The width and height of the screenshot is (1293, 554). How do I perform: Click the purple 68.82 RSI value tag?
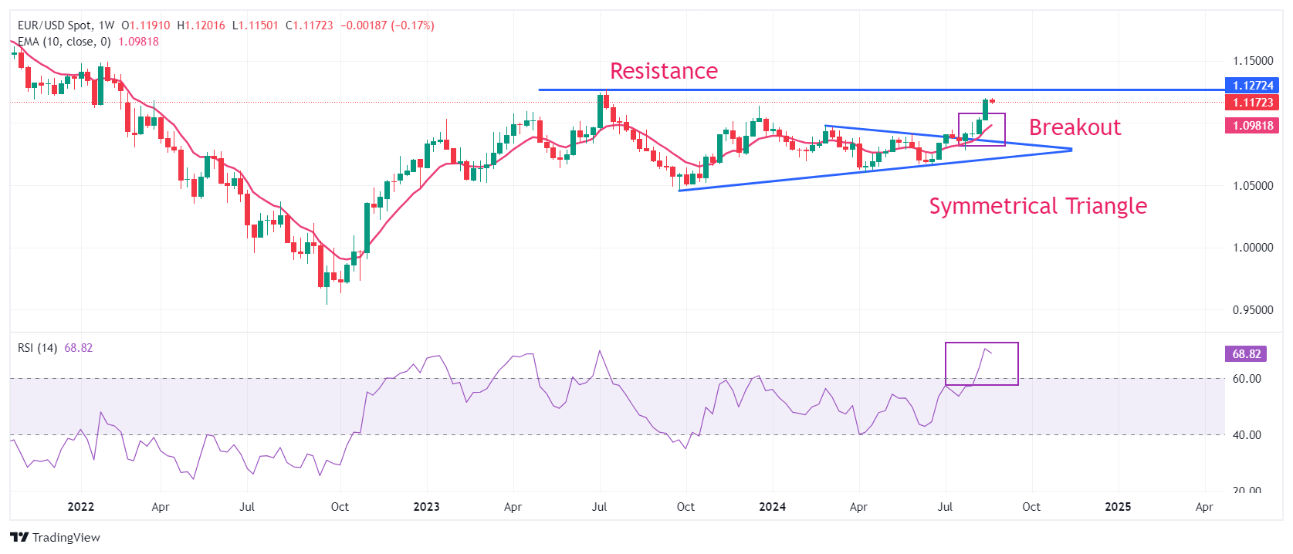pos(1246,354)
